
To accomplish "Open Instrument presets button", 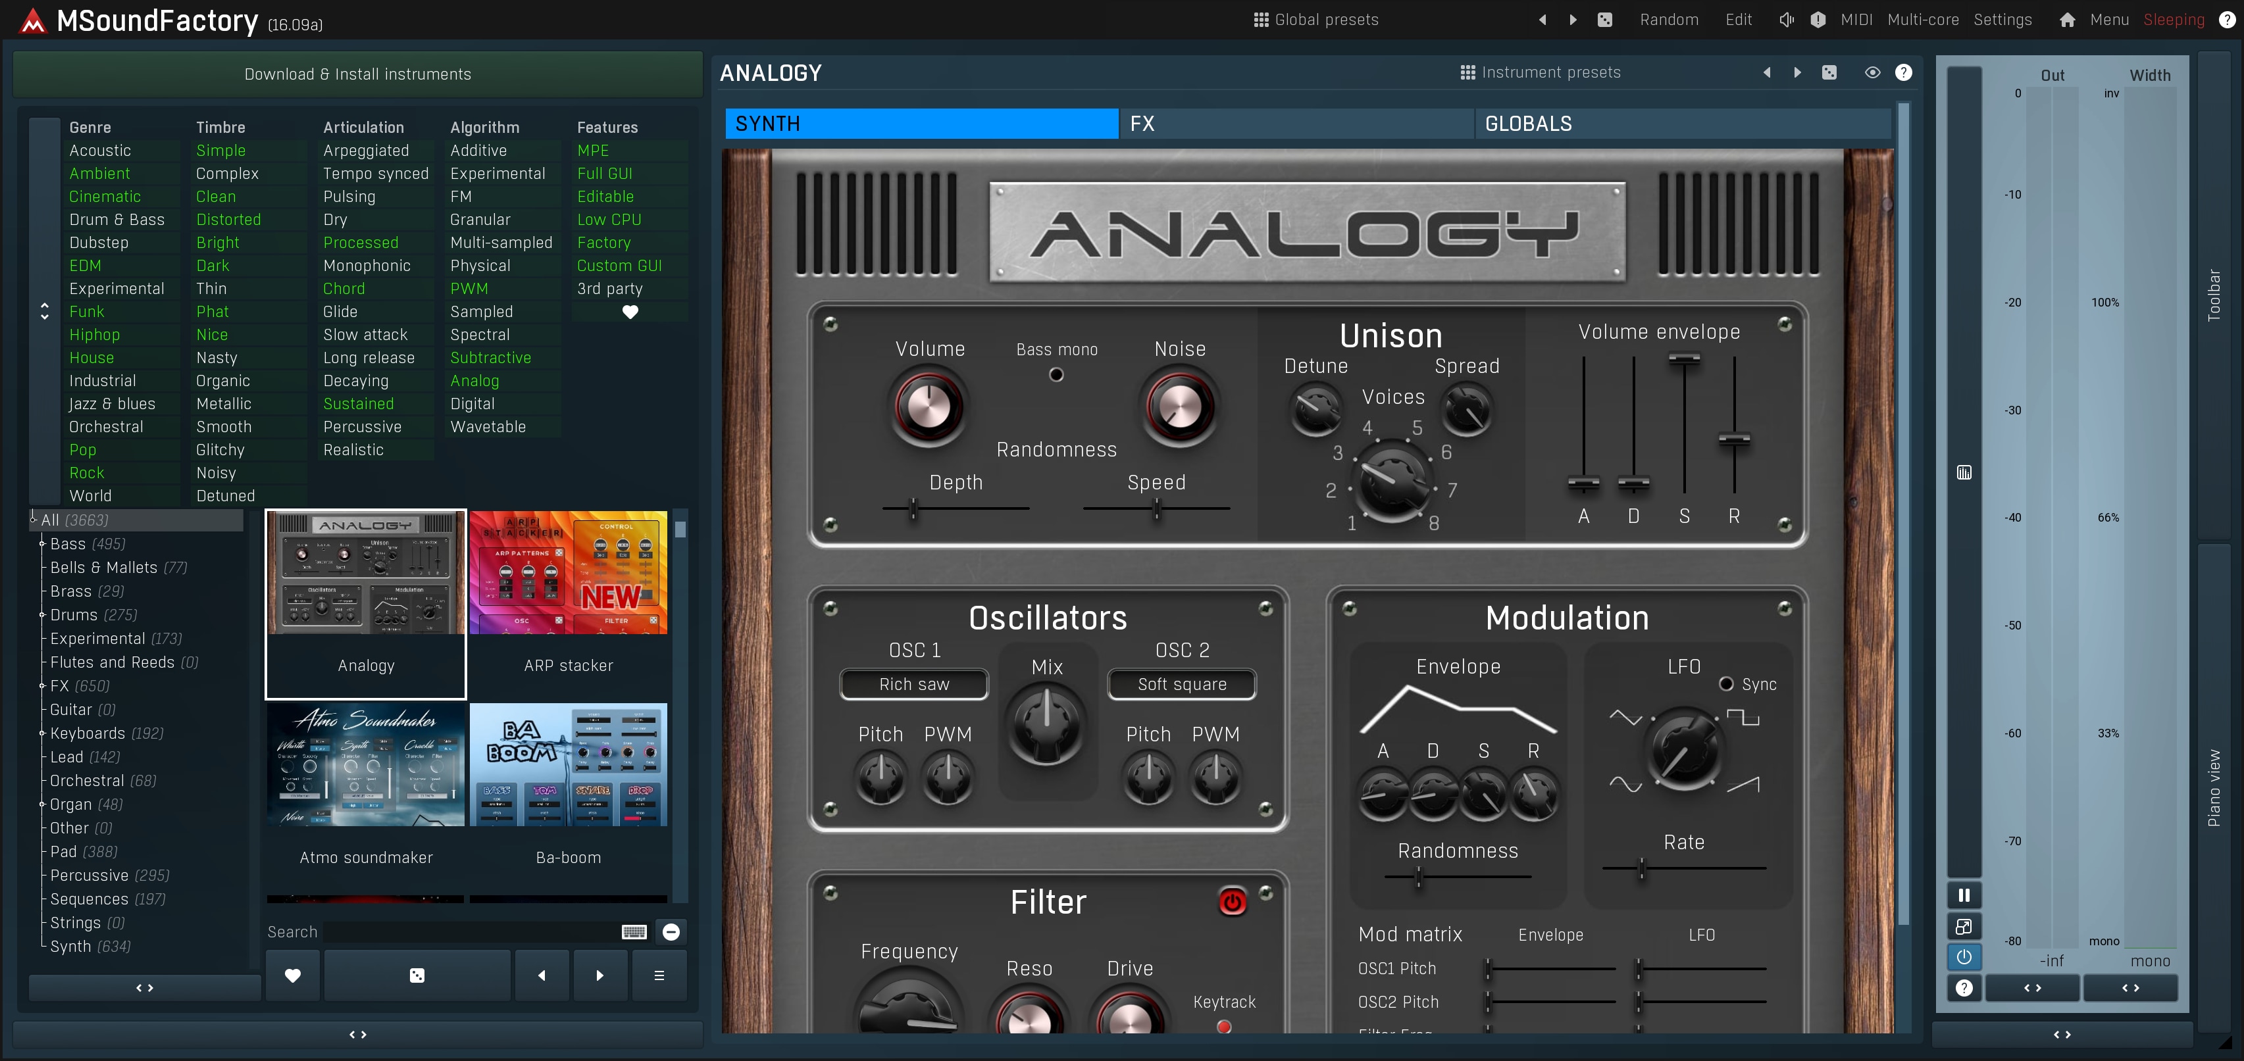I will click(1540, 73).
